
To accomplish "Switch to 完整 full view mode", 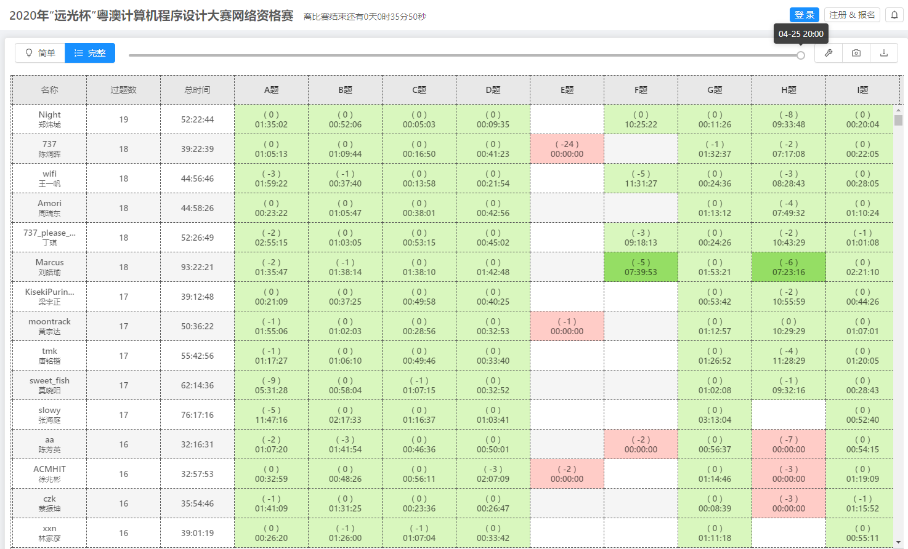I will pos(90,53).
